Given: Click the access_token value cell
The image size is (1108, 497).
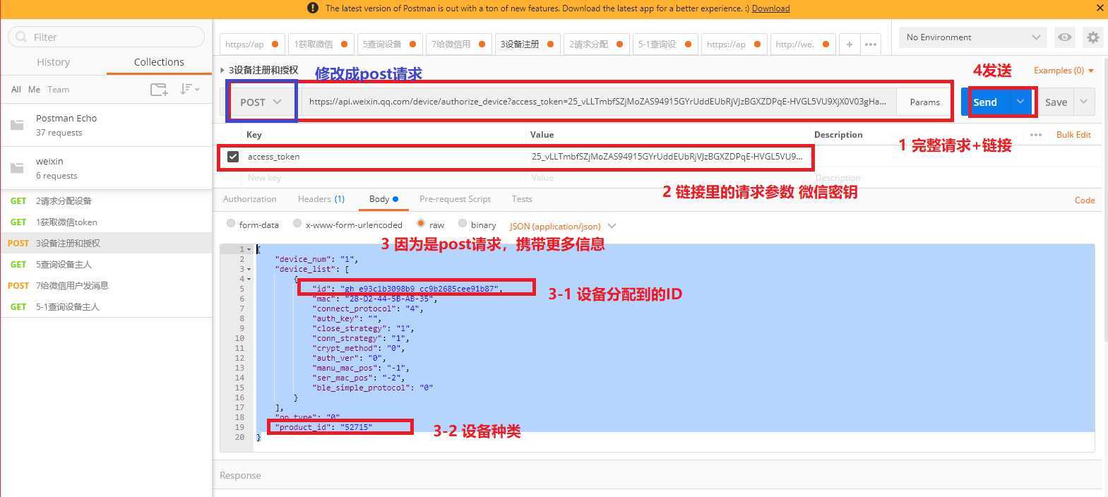Looking at the screenshot, I should (667, 157).
